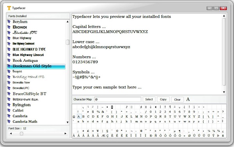Click the Copy button
This screenshot has width=234, height=147.
tap(163, 99)
